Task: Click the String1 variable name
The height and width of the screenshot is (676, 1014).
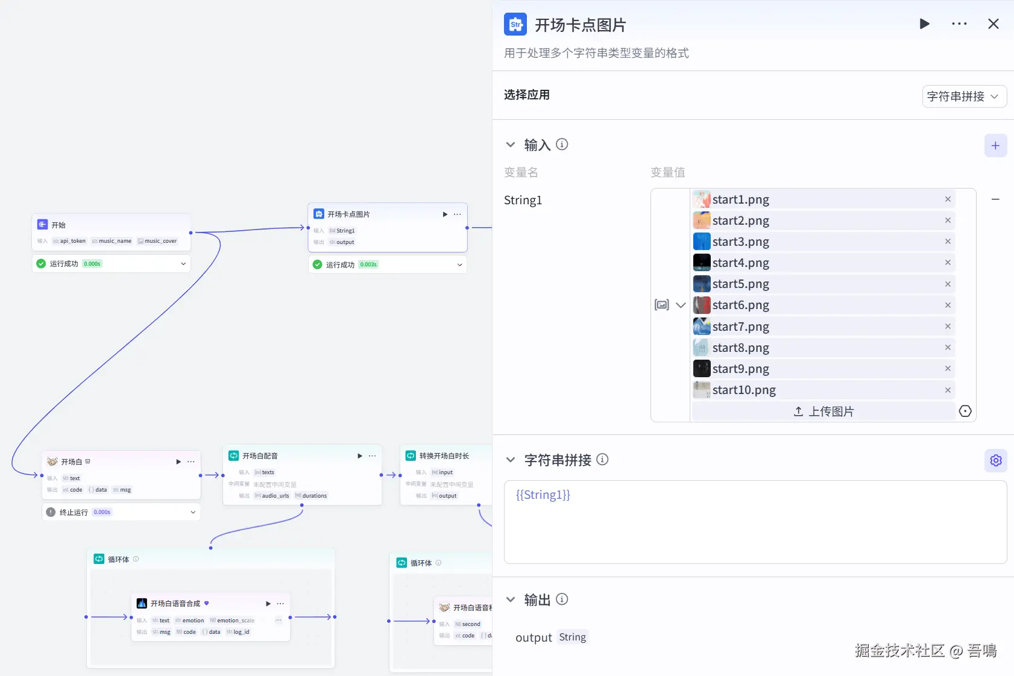Action: pos(523,200)
